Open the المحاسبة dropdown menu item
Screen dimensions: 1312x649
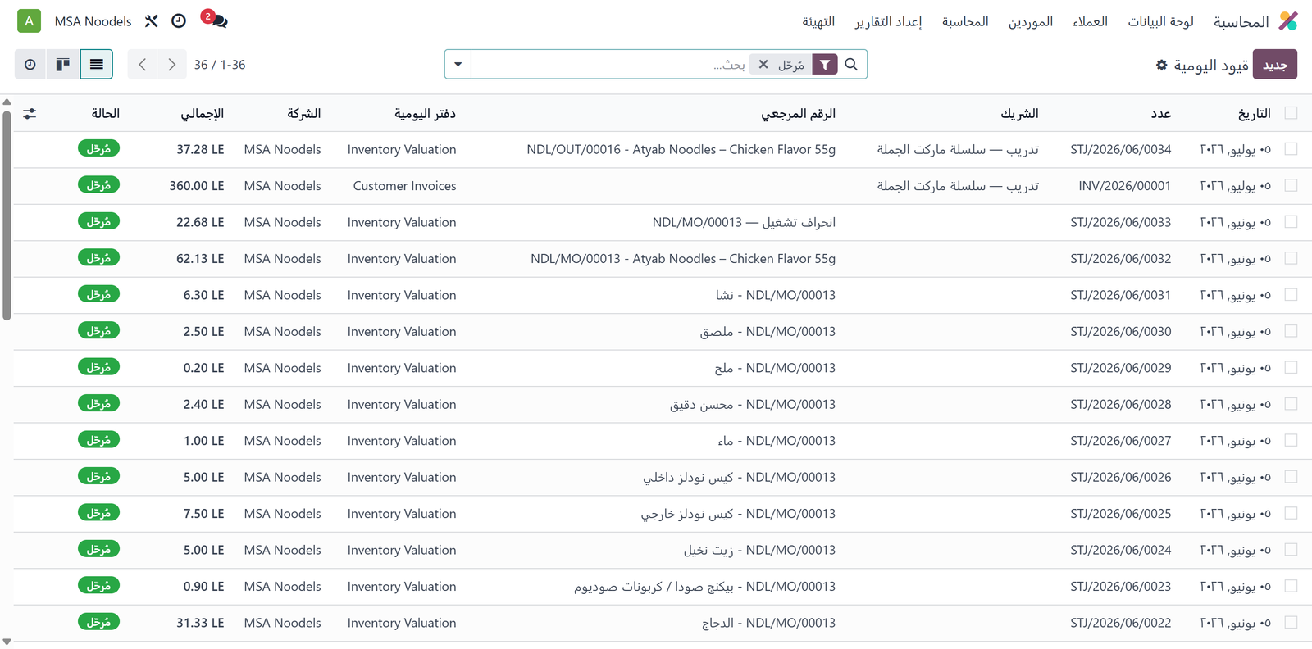tap(965, 21)
